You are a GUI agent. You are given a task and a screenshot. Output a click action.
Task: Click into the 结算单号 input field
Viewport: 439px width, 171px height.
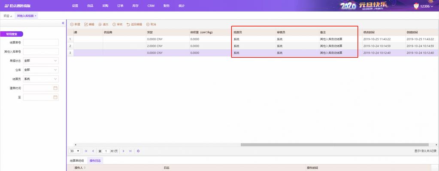[x=41, y=42]
